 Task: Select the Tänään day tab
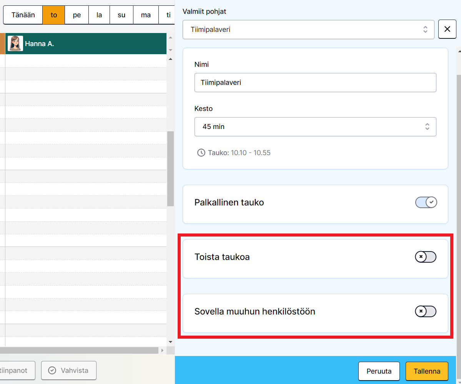[23, 15]
